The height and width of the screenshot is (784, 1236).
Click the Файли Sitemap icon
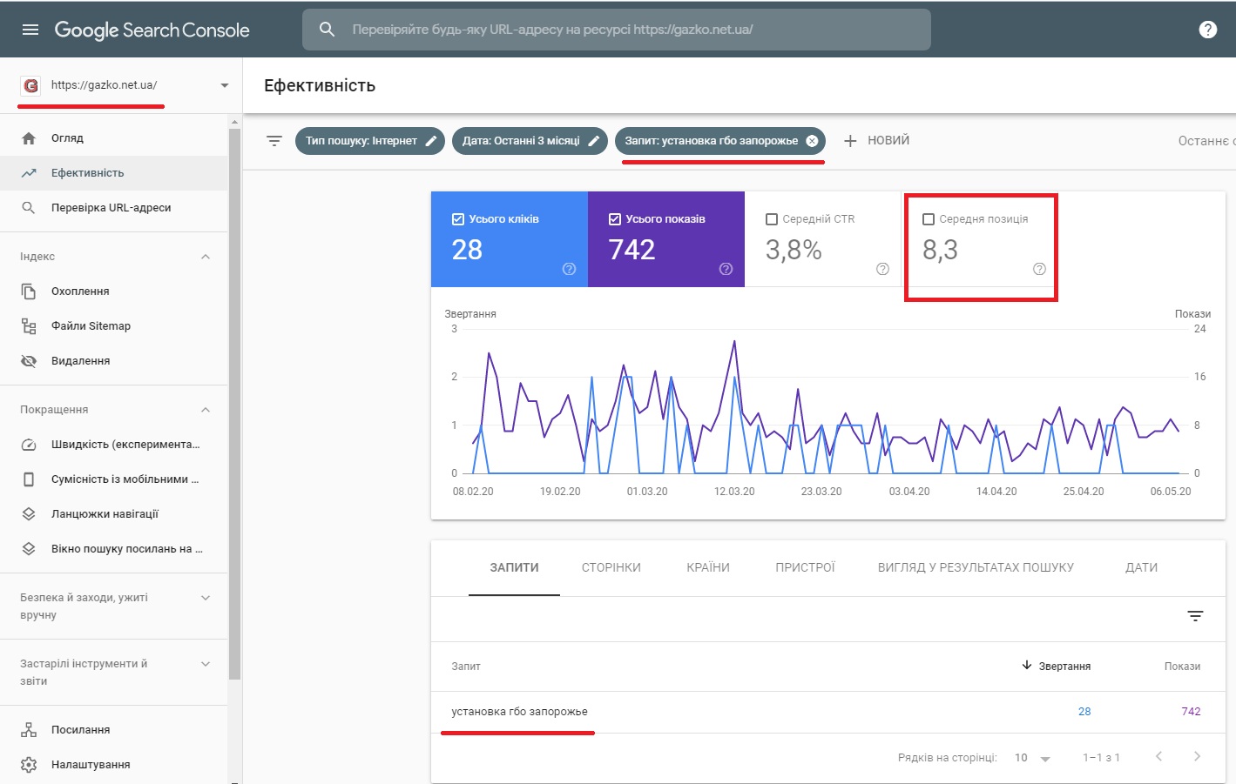pyautogui.click(x=29, y=326)
